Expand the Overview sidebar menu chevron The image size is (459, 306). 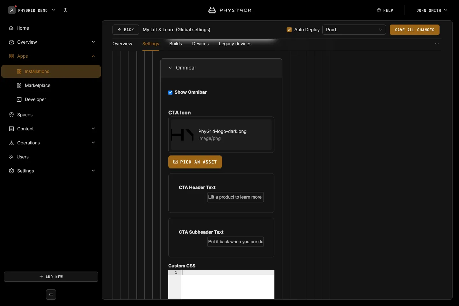[93, 42]
